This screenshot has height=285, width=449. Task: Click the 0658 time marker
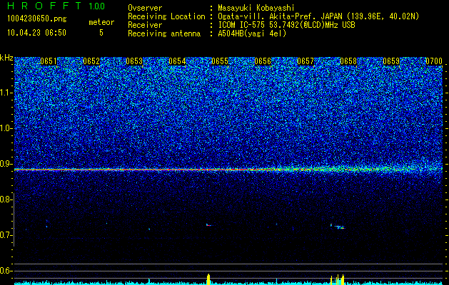(348, 61)
